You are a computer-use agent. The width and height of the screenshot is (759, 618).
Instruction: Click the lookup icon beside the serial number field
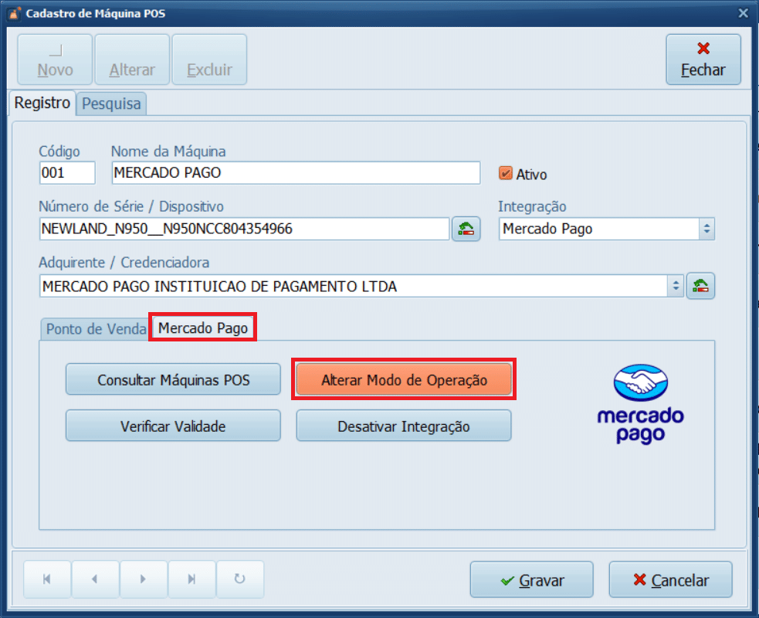(466, 229)
